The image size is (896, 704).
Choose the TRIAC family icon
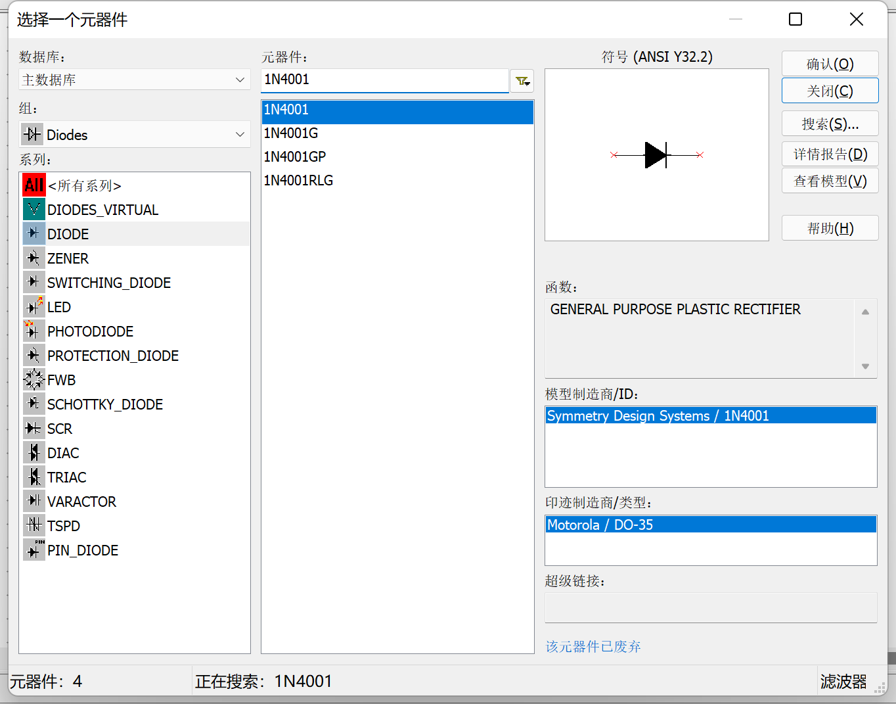34,477
